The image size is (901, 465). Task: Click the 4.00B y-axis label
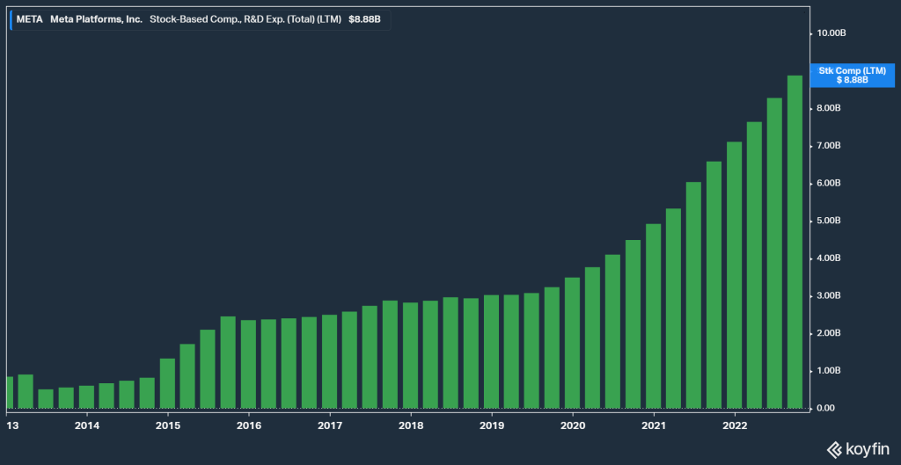click(x=828, y=258)
